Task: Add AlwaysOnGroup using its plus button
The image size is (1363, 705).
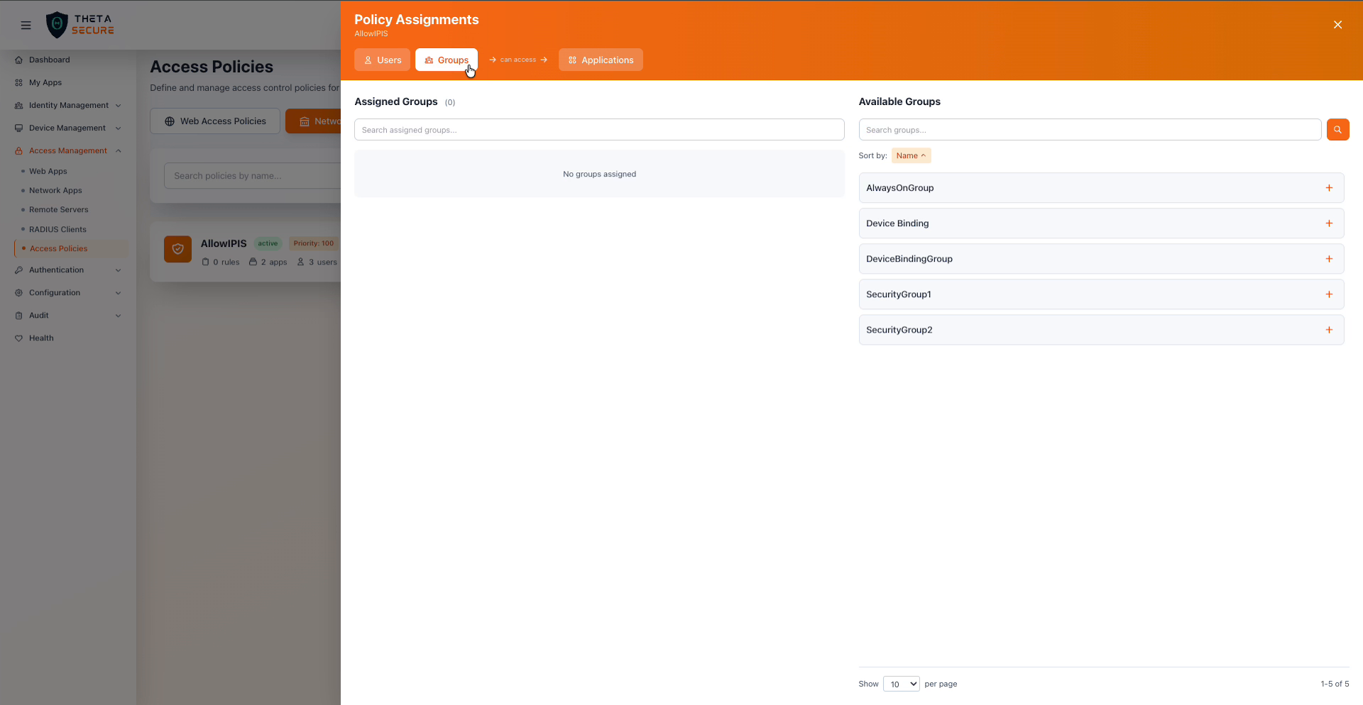Action: [1330, 188]
